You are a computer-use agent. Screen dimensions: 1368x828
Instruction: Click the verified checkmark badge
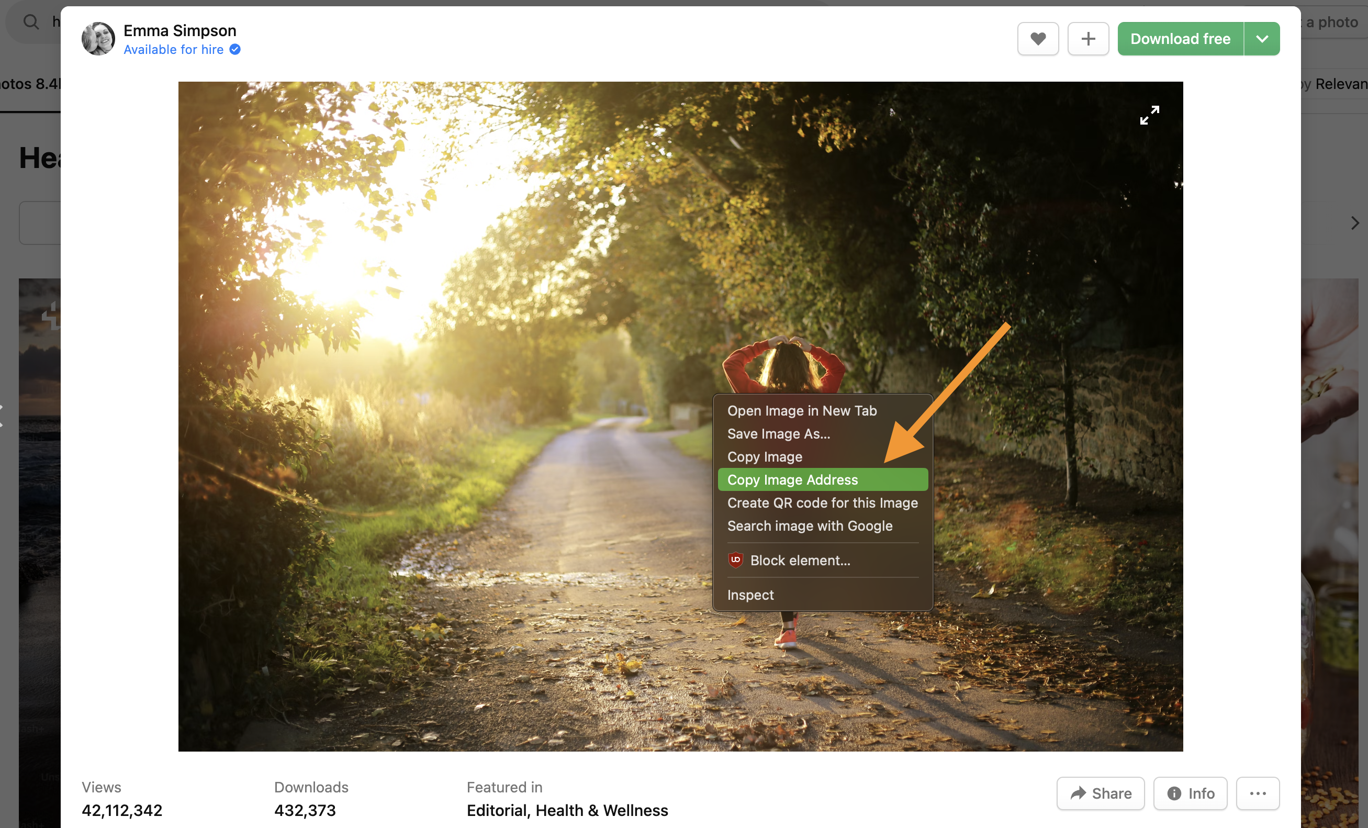(x=235, y=49)
